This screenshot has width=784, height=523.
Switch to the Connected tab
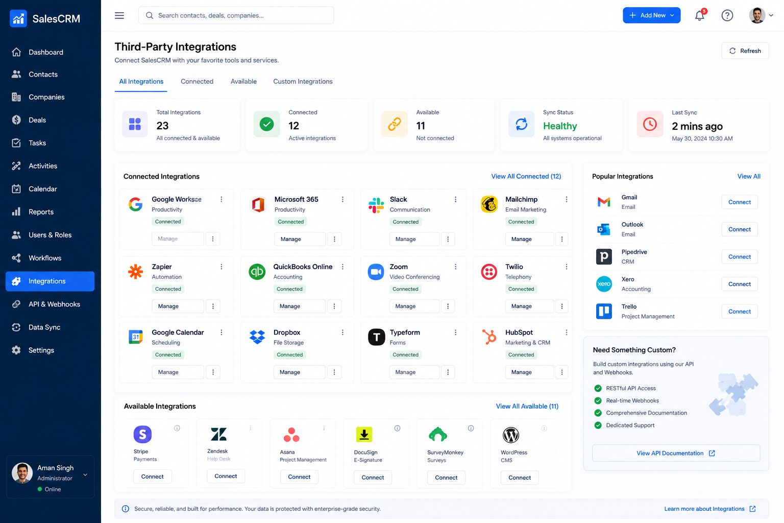click(x=197, y=82)
